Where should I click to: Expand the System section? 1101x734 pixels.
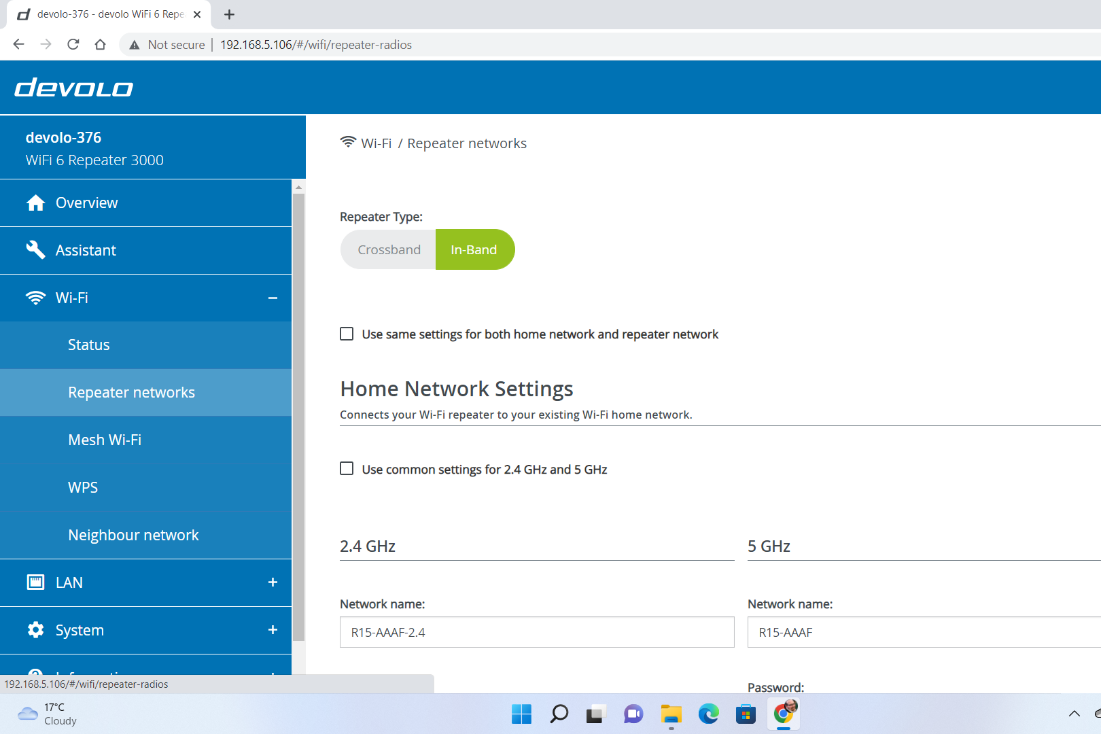pyautogui.click(x=273, y=629)
